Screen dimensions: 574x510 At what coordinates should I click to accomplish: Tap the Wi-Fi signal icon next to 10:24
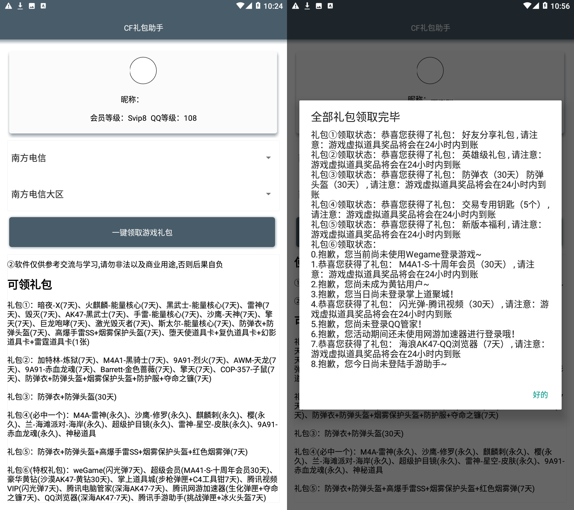coord(240,6)
